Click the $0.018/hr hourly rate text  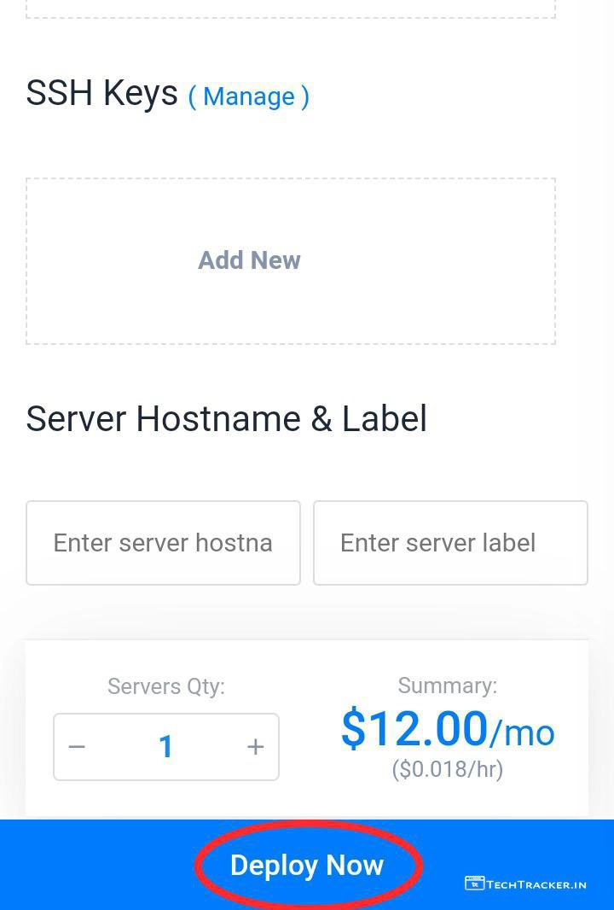447,769
